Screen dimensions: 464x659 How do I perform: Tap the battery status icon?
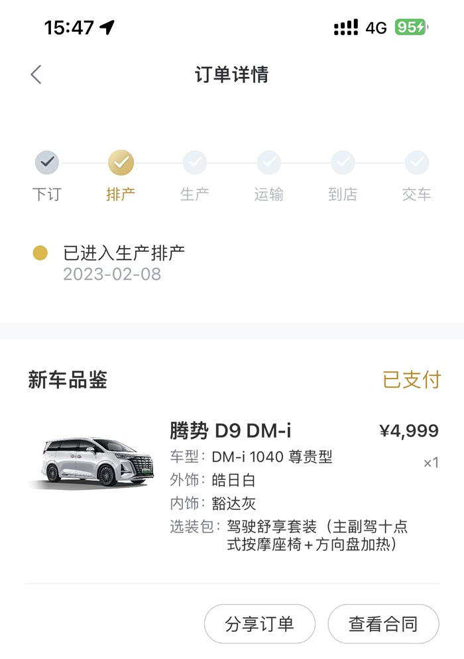[x=412, y=27]
